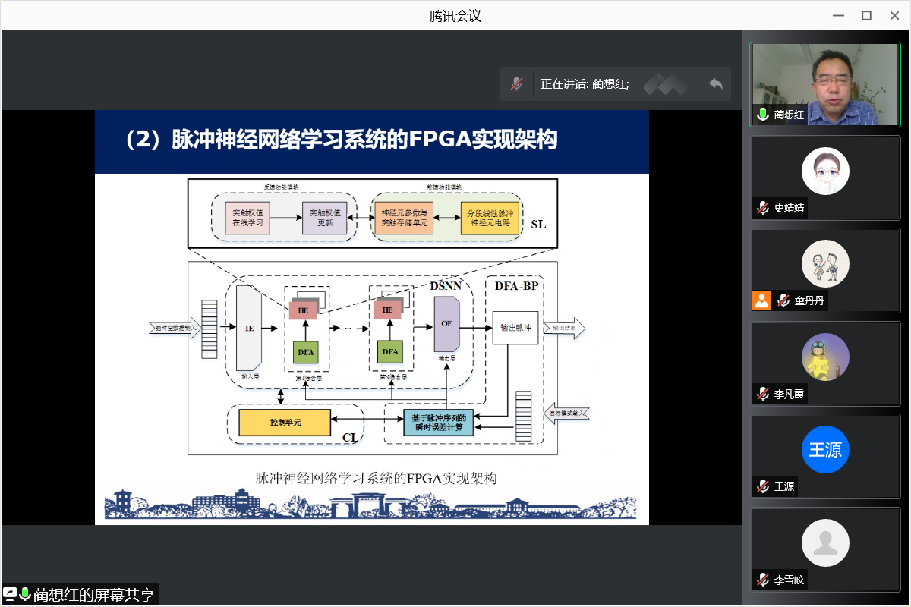The height and width of the screenshot is (607, 911).
Task: Select 史靖靖's avatar tile
Action: coord(825,171)
